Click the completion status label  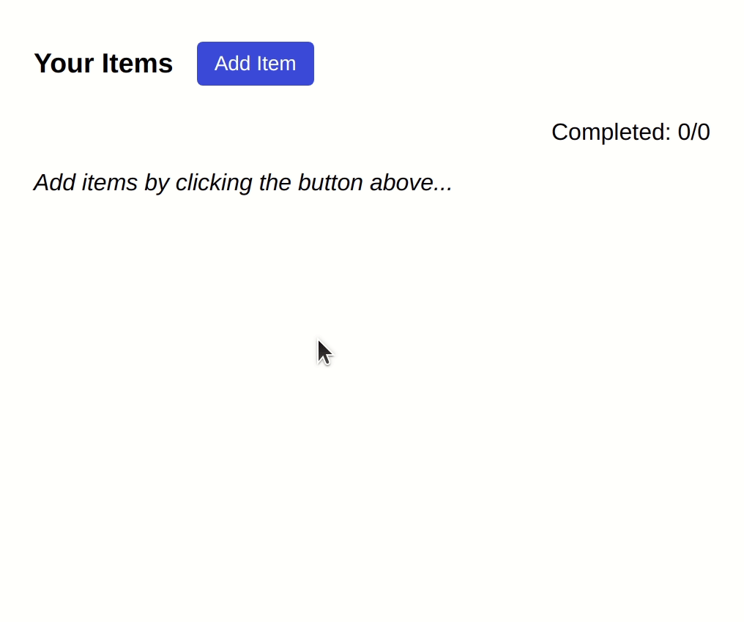pos(630,132)
